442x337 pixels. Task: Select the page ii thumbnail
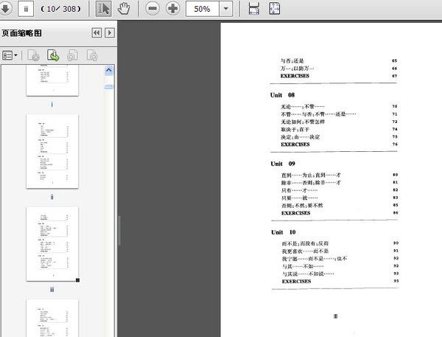point(52,151)
